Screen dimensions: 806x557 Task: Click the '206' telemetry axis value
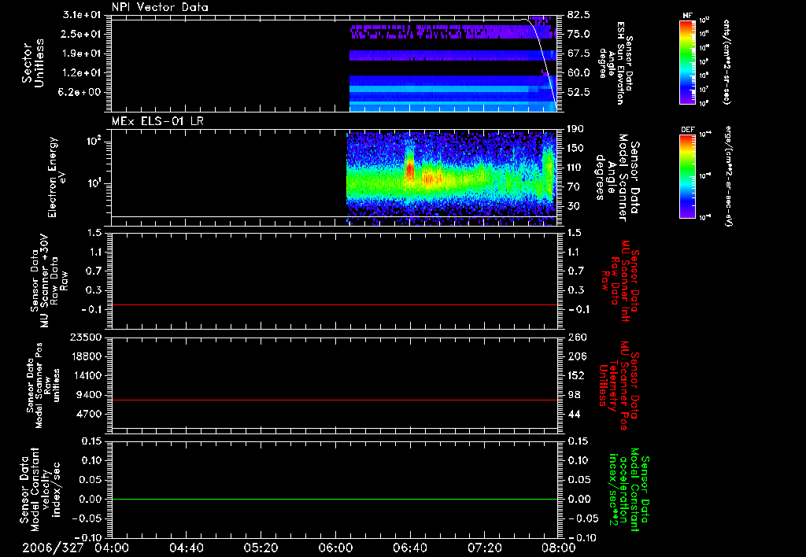[576, 356]
